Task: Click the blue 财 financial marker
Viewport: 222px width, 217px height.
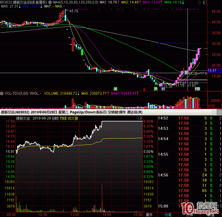Action: [163, 89]
